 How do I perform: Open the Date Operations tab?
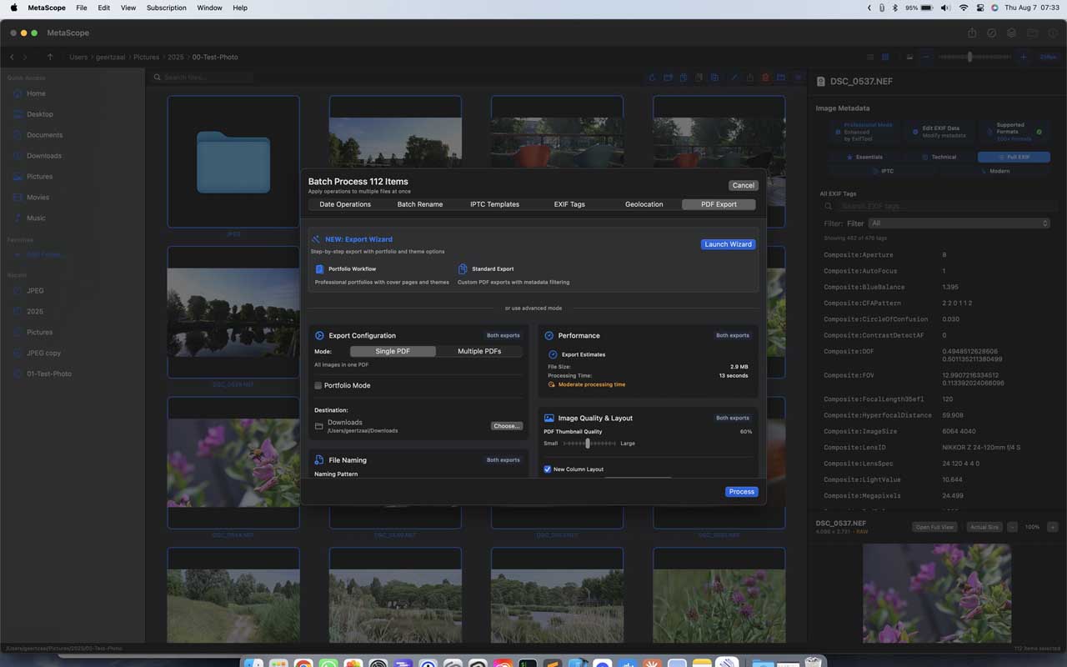coord(345,204)
